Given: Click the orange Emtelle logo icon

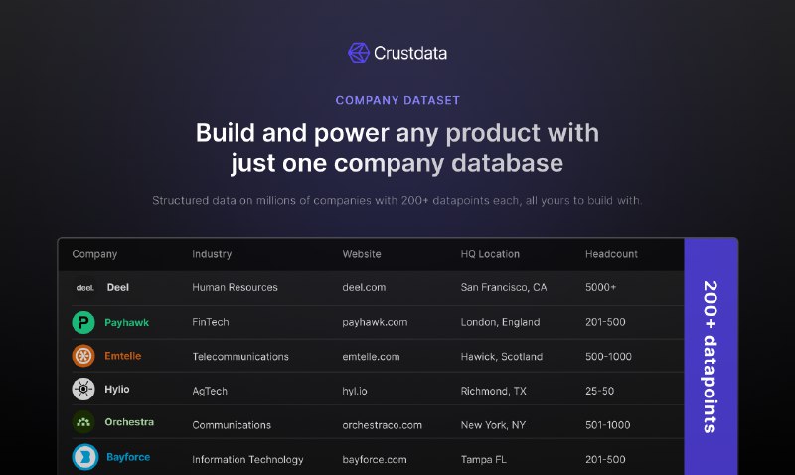Looking at the screenshot, I should (84, 356).
